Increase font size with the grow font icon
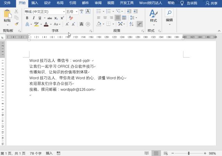Image resolution: width=222 pixels, height=156 pixels. point(67,24)
